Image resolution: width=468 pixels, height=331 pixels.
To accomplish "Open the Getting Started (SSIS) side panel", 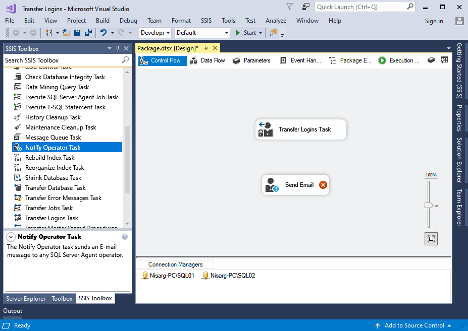I will pyautogui.click(x=459, y=71).
